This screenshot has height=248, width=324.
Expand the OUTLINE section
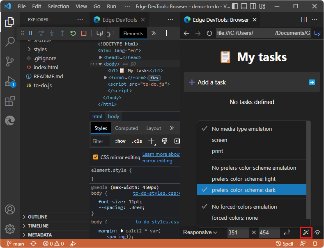click(x=37, y=217)
